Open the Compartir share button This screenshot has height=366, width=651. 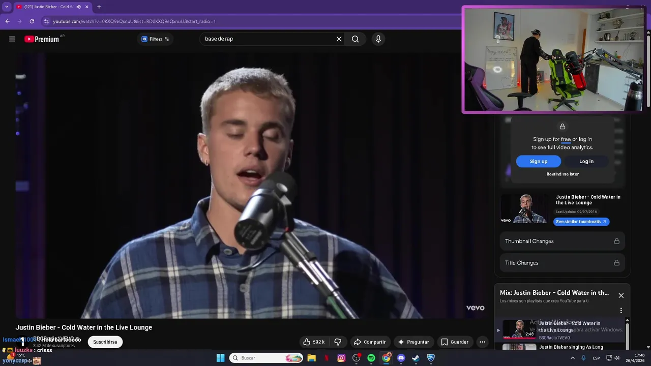[x=370, y=342]
